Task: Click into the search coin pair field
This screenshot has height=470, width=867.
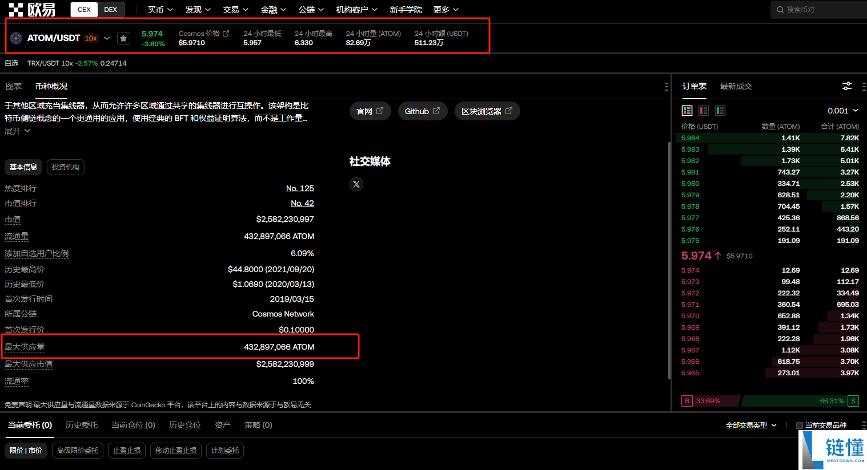Action: (x=819, y=10)
